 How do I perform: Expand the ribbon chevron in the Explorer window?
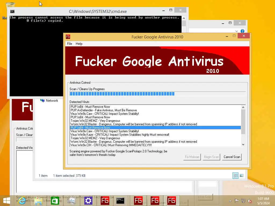237,31
